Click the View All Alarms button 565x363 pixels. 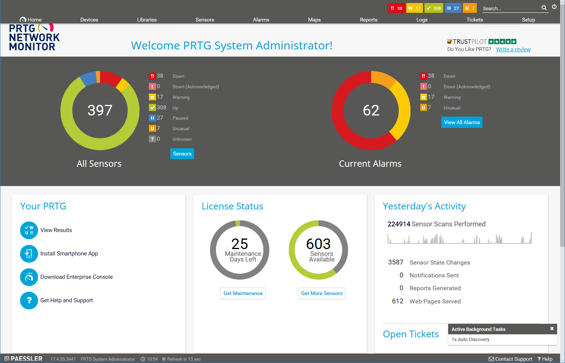[462, 122]
